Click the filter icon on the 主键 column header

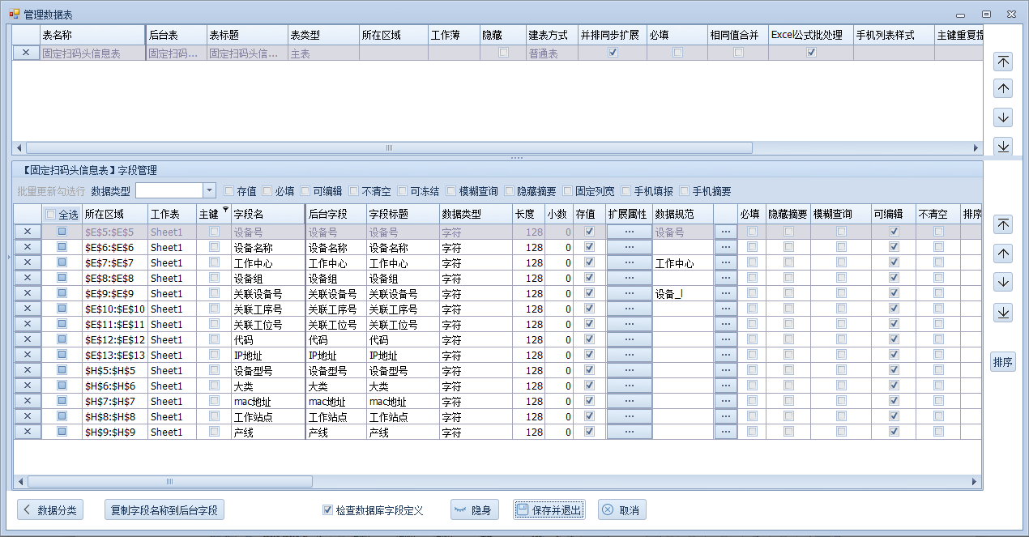point(225,210)
